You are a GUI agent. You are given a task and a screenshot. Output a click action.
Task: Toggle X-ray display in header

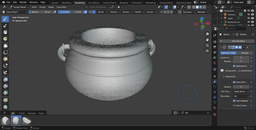pyautogui.click(x=189, y=7)
